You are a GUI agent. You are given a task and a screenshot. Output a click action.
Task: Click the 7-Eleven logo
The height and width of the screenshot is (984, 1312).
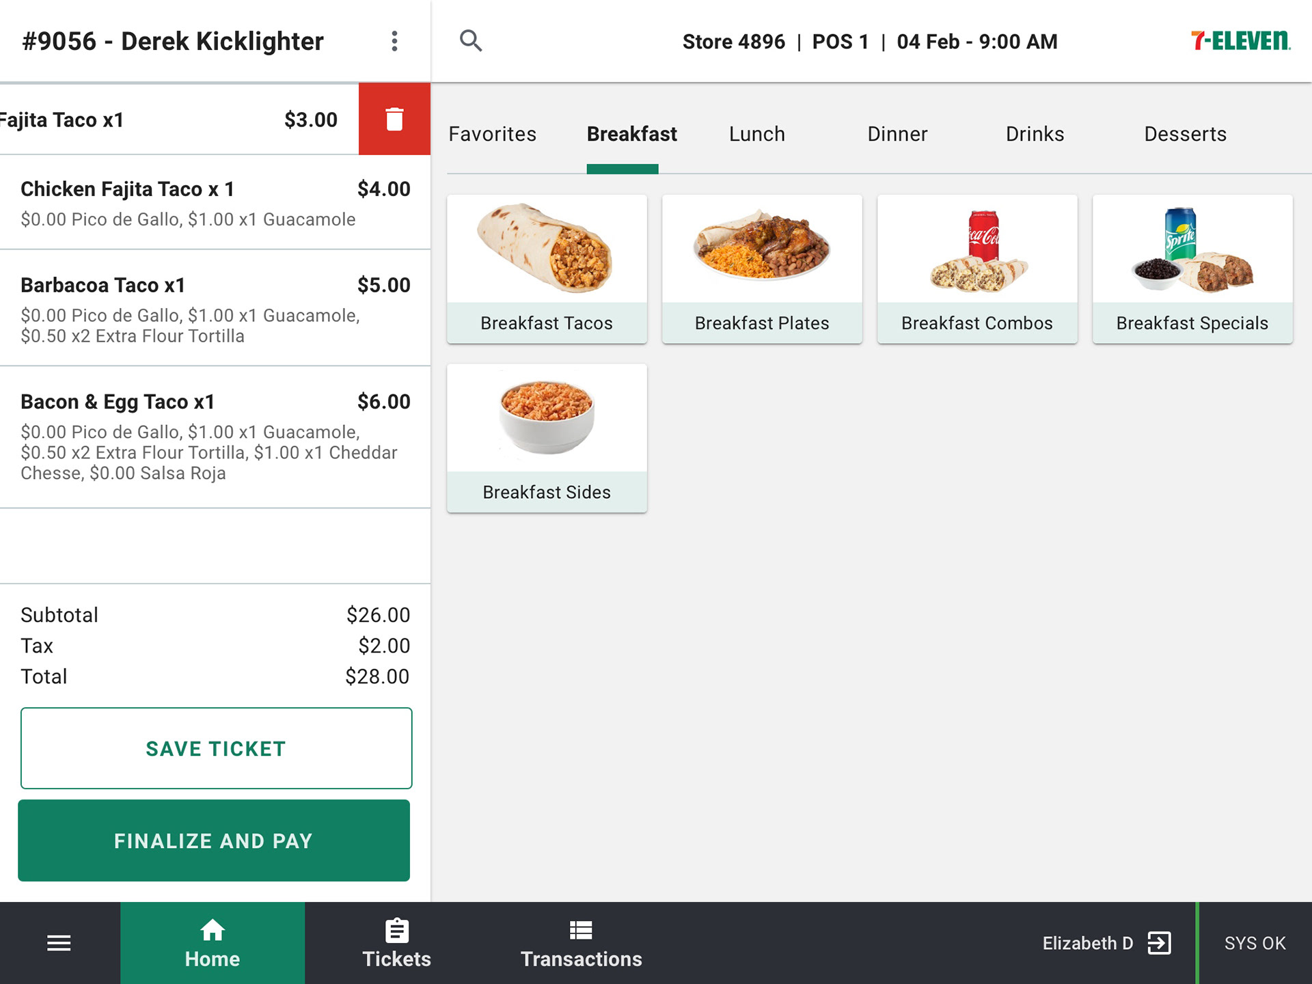point(1240,41)
